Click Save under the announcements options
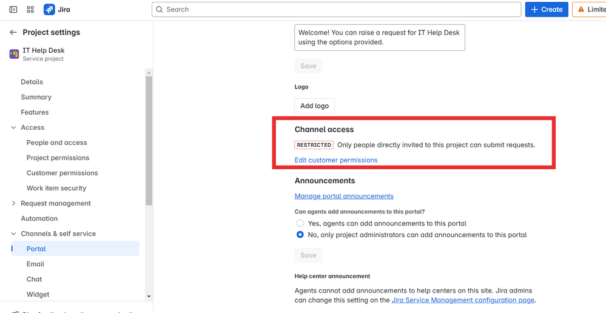This screenshot has height=313, width=606. [308, 255]
